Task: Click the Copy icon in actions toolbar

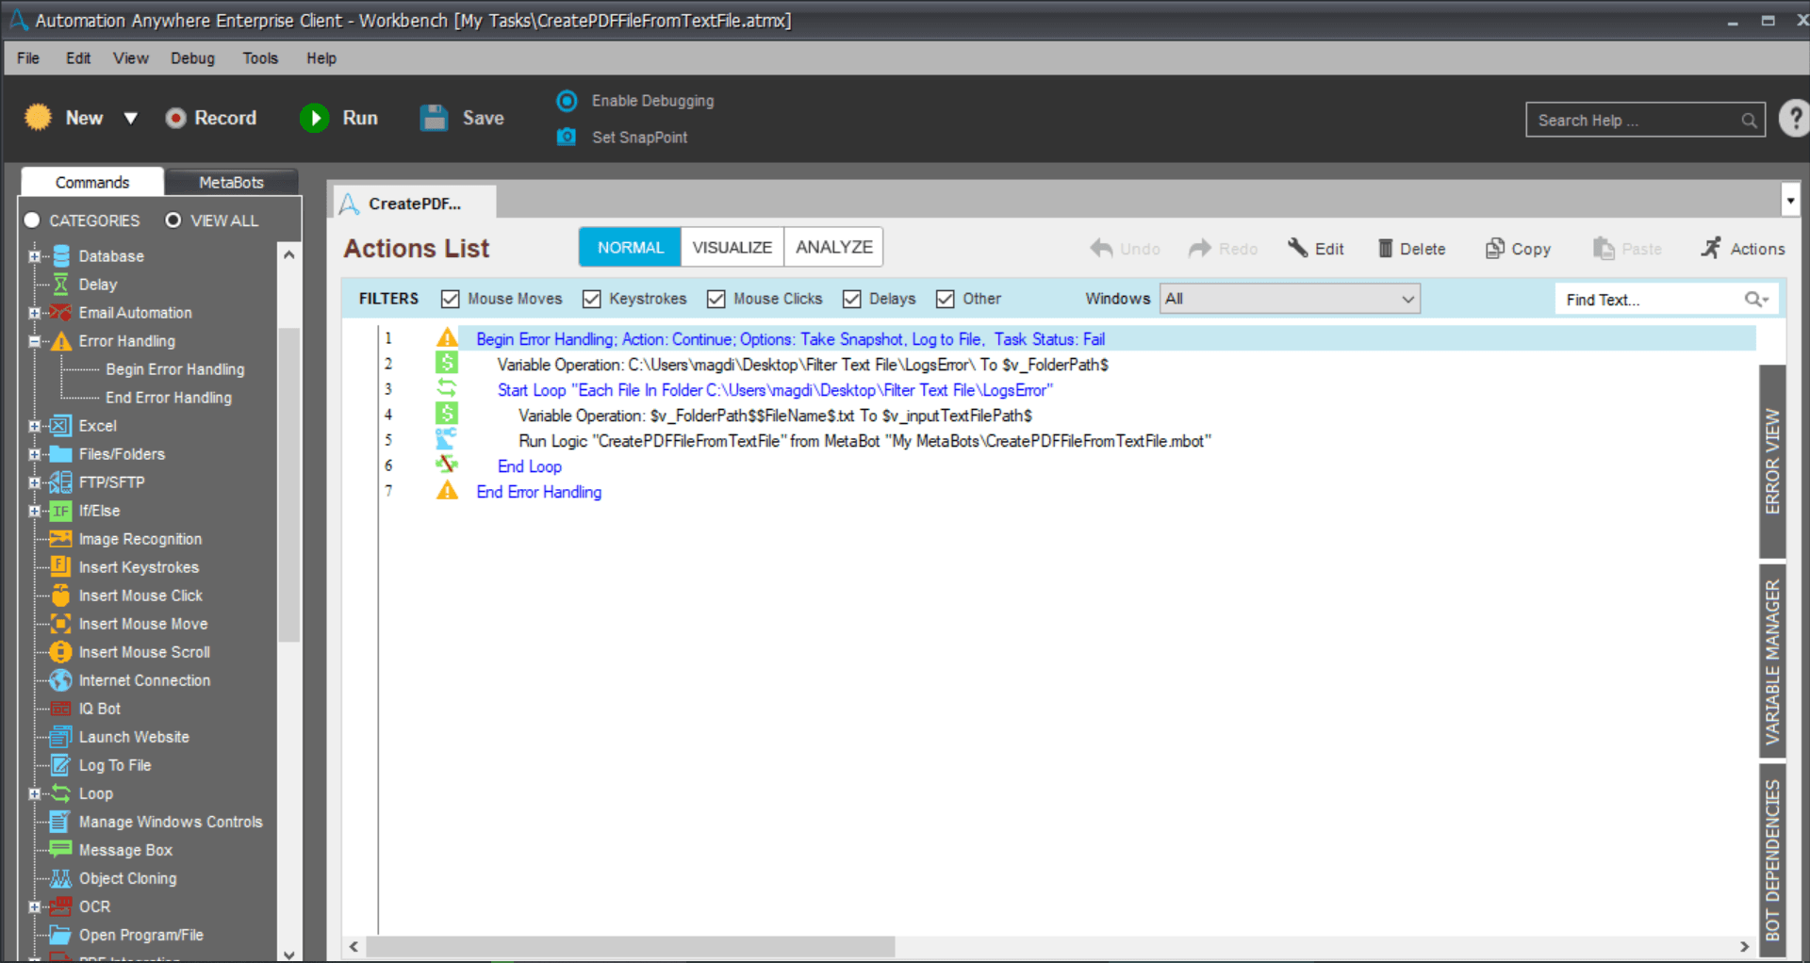Action: tap(1494, 248)
